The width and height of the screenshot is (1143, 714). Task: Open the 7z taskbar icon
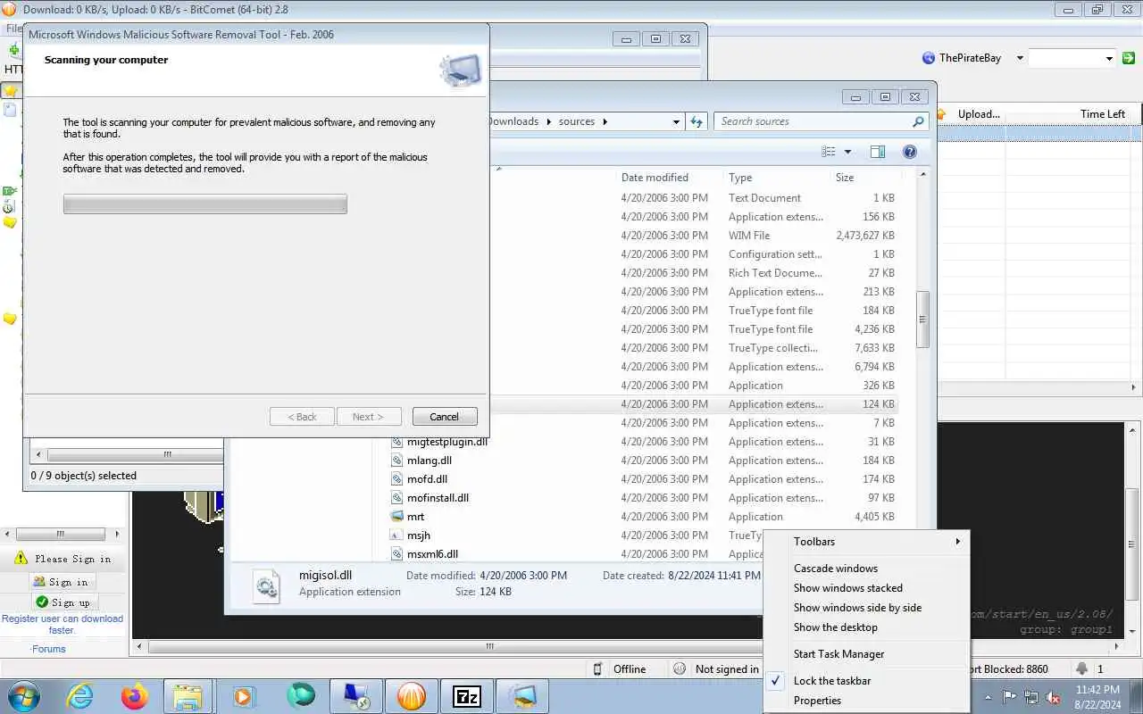coord(467,696)
